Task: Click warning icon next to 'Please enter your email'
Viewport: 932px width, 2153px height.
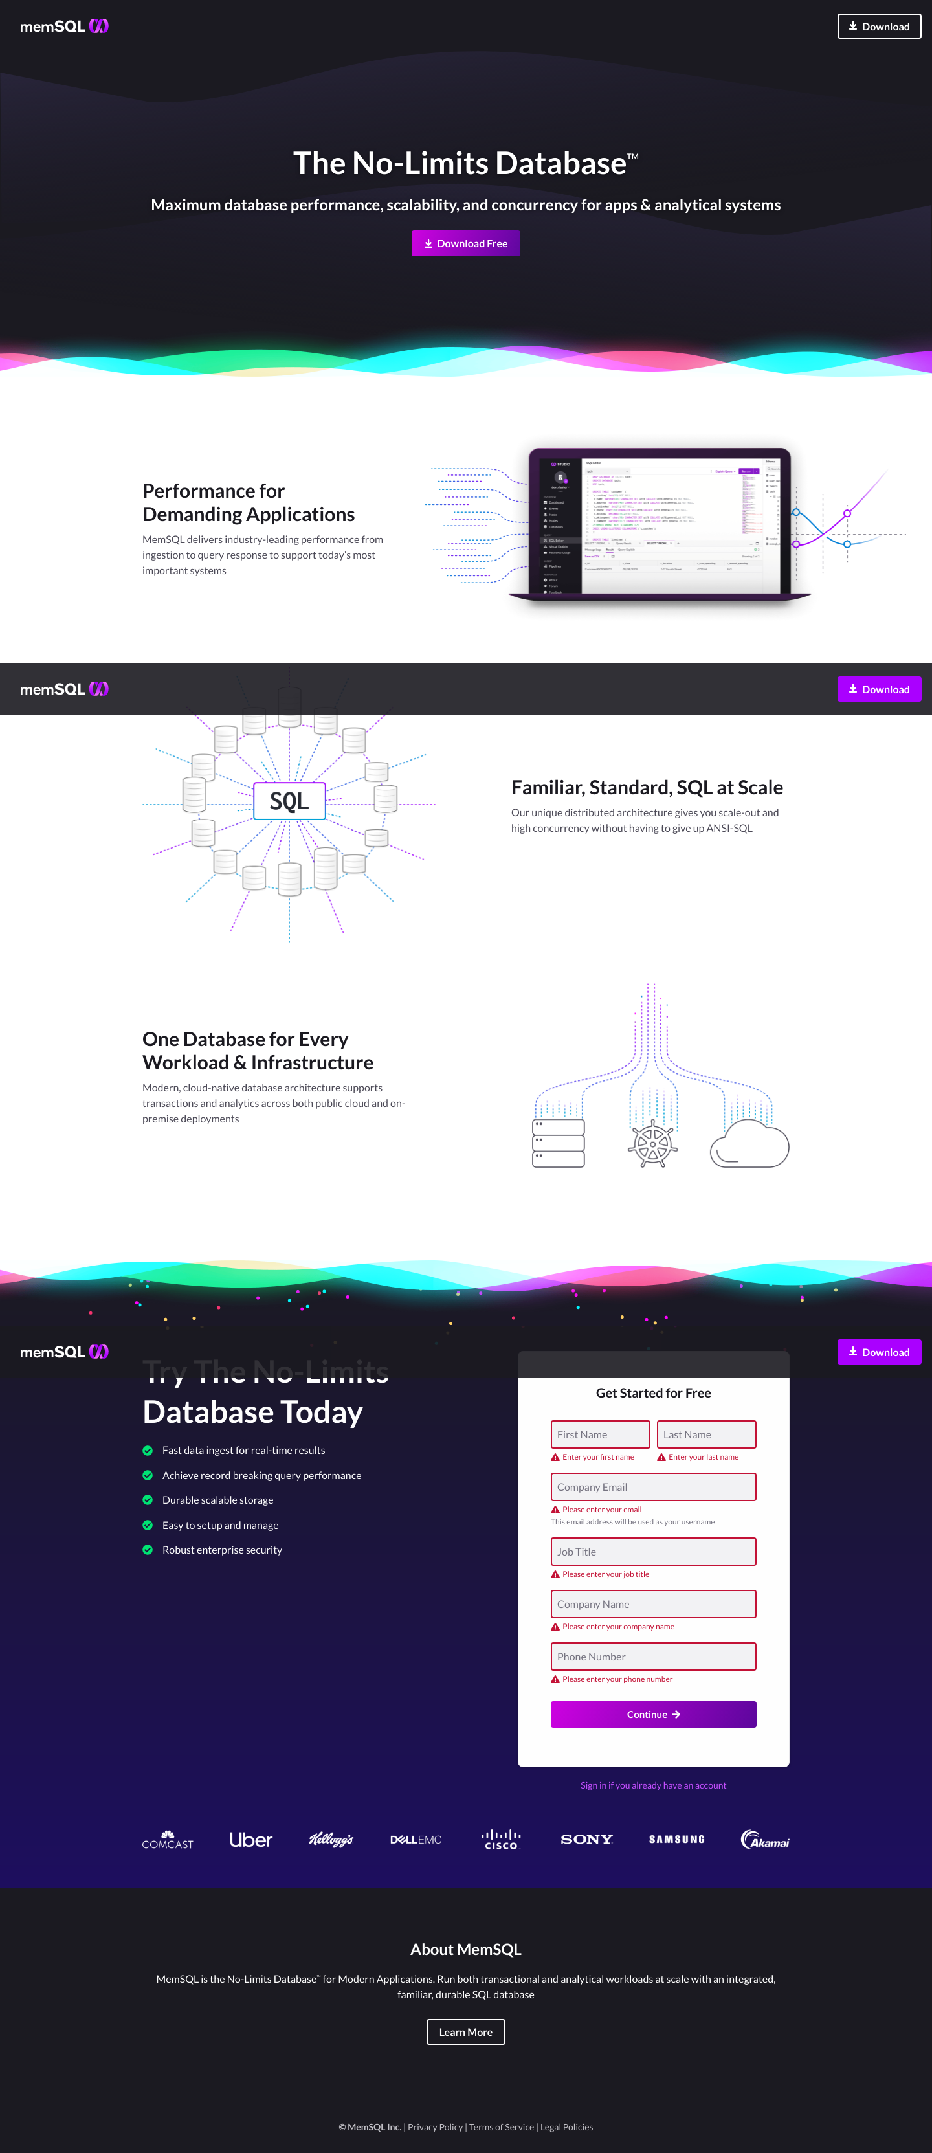Action: pos(555,1510)
